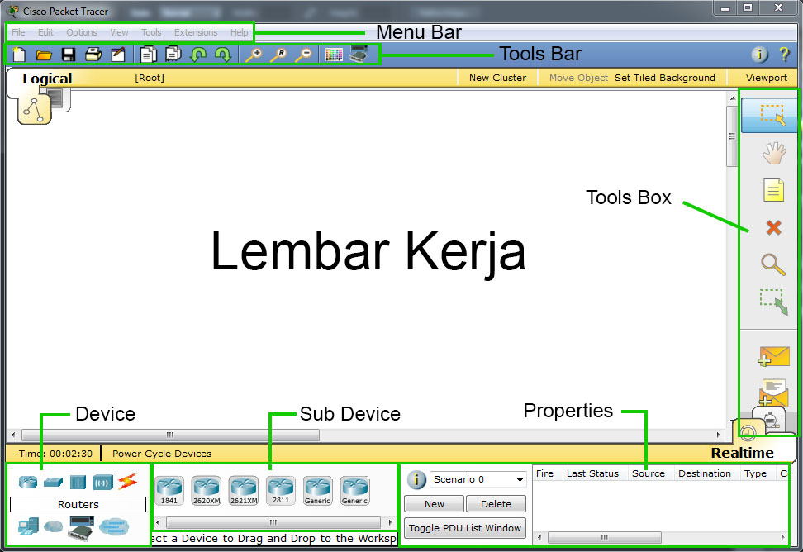Image resolution: width=803 pixels, height=552 pixels.
Task: Add a Simple PDU envelope
Action: coord(774,356)
